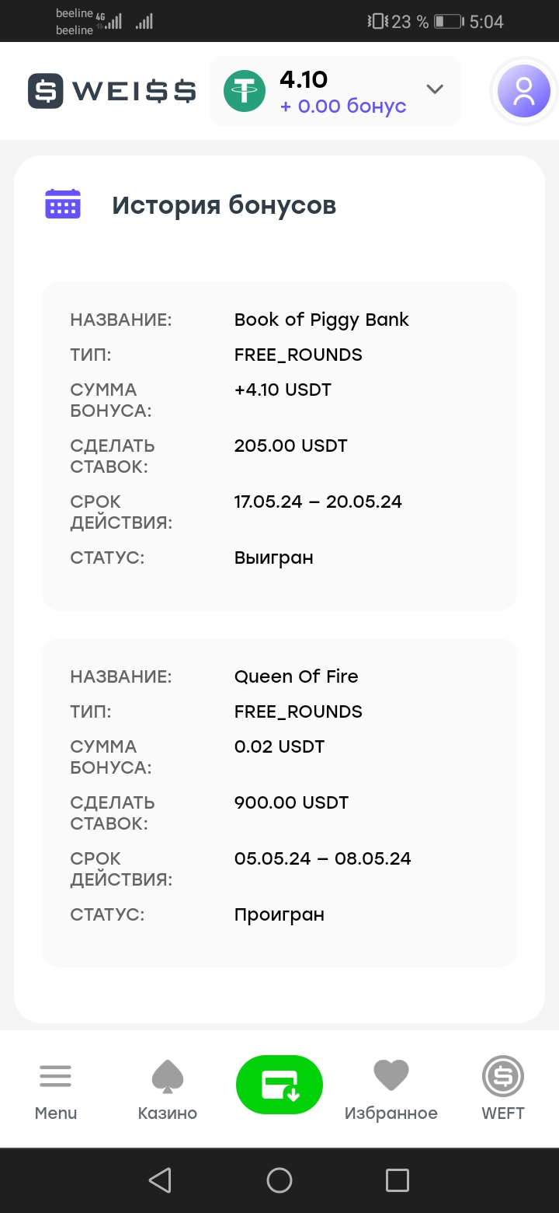559x1213 pixels.
Task: Select the Queen Of Fire bonus card
Action: point(279,802)
